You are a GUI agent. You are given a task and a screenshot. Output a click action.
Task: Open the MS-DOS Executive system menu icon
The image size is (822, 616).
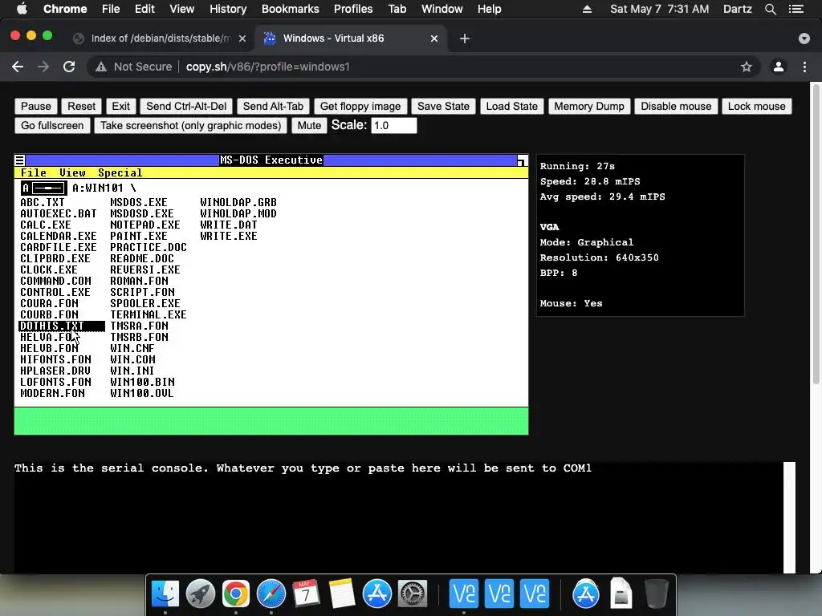tap(20, 160)
